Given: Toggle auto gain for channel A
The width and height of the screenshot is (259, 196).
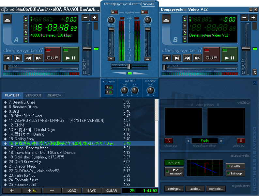Looking at the screenshot, I should 109,88.
